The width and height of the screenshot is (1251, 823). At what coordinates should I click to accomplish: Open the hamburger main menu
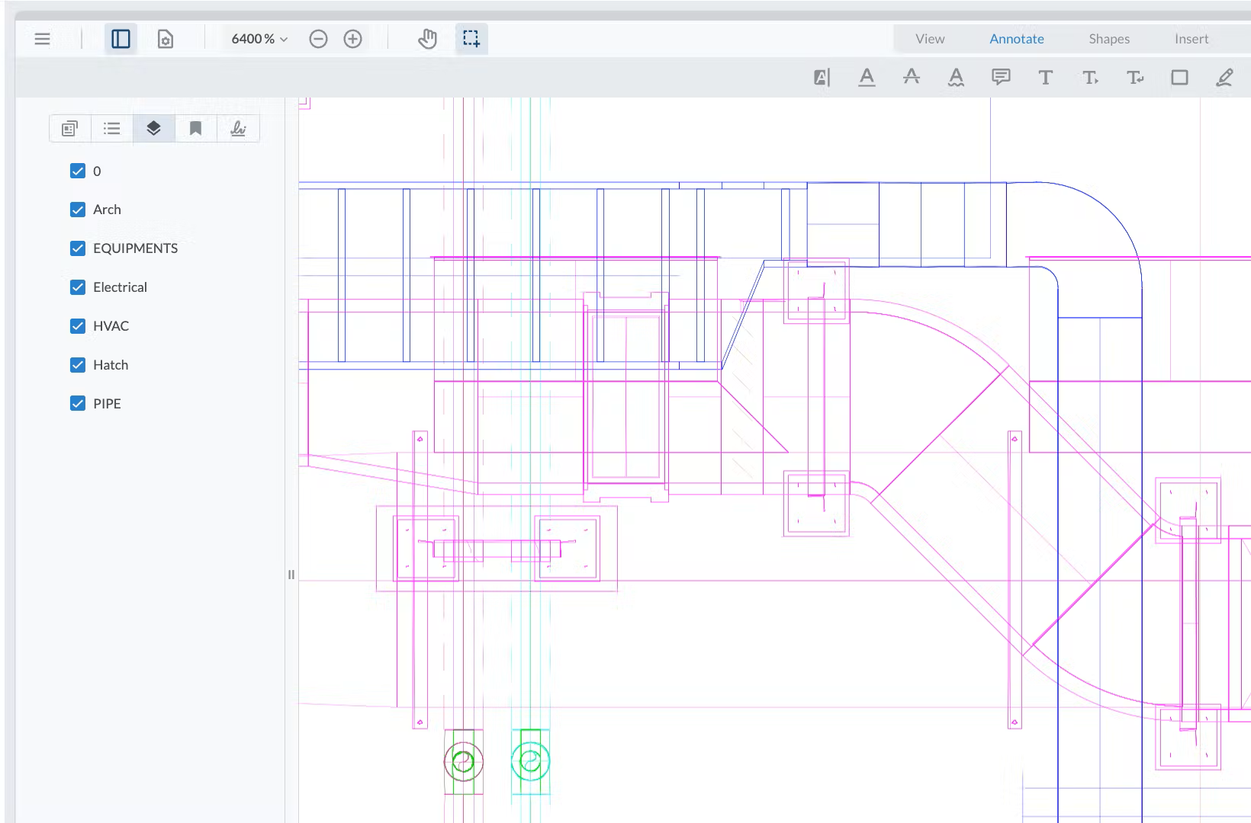[43, 39]
